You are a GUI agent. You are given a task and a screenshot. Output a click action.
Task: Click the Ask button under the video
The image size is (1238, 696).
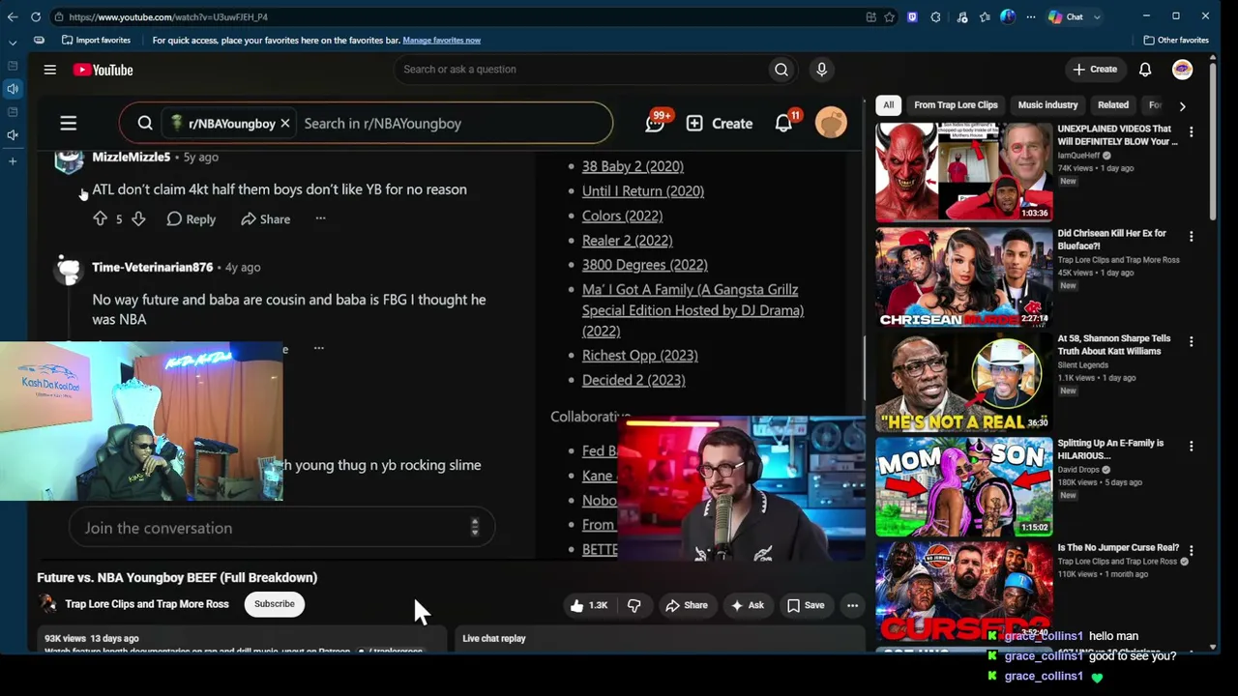pos(748,605)
